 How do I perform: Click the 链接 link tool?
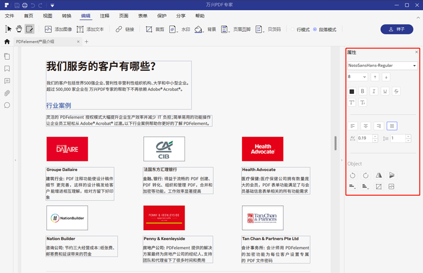tap(125, 29)
